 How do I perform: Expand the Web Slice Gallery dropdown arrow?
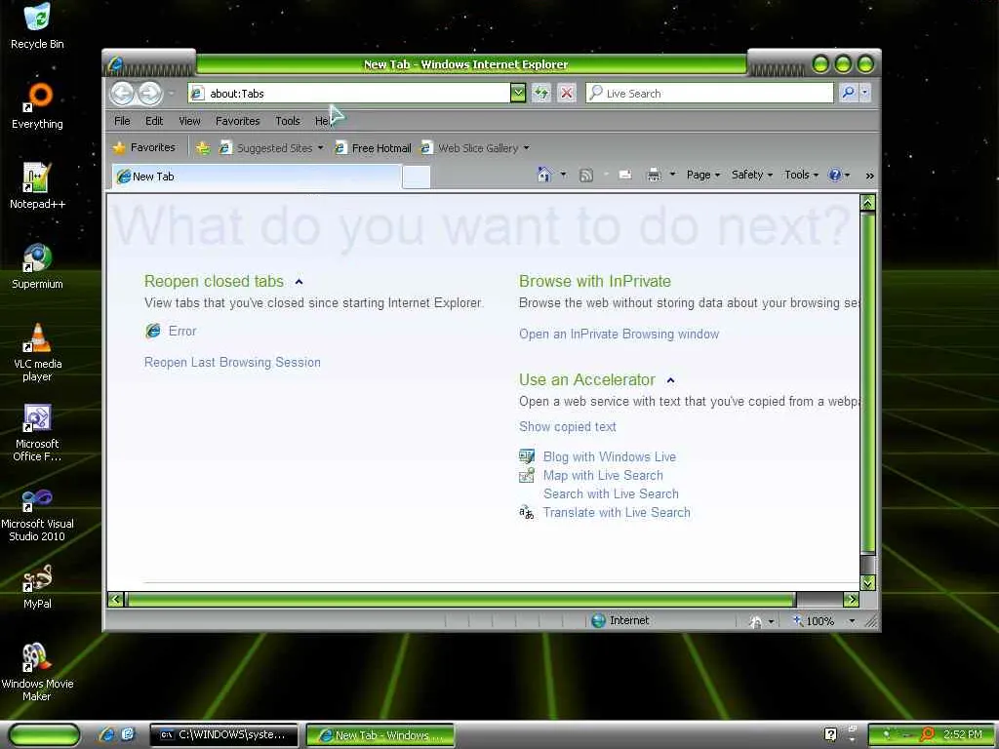click(x=526, y=148)
